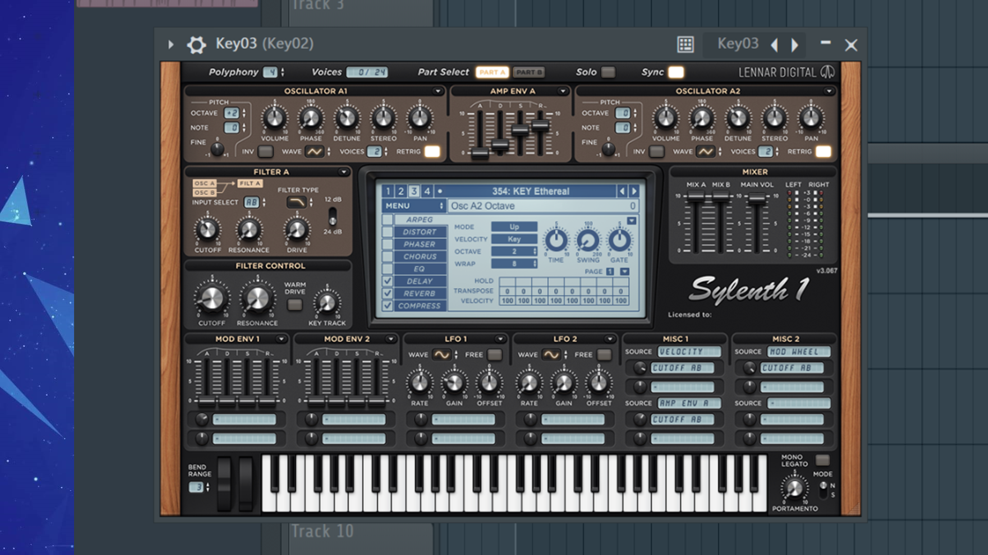Toggle the DELAY effect checkbox
This screenshot has width=988, height=555.
[387, 281]
